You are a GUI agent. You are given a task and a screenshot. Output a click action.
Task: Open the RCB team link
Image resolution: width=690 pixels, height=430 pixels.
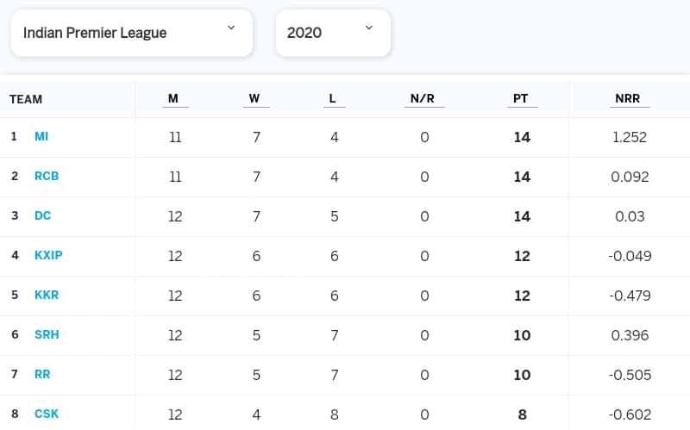[x=47, y=176]
